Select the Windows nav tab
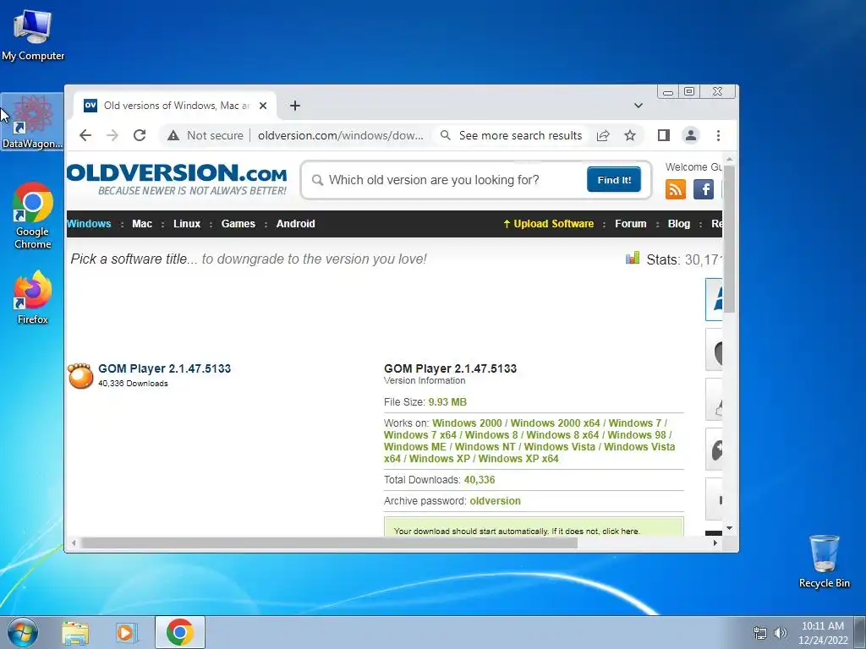Image resolution: width=866 pixels, height=649 pixels. [89, 223]
